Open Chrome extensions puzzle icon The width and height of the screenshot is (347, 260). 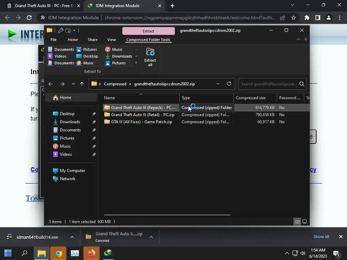click(x=307, y=18)
